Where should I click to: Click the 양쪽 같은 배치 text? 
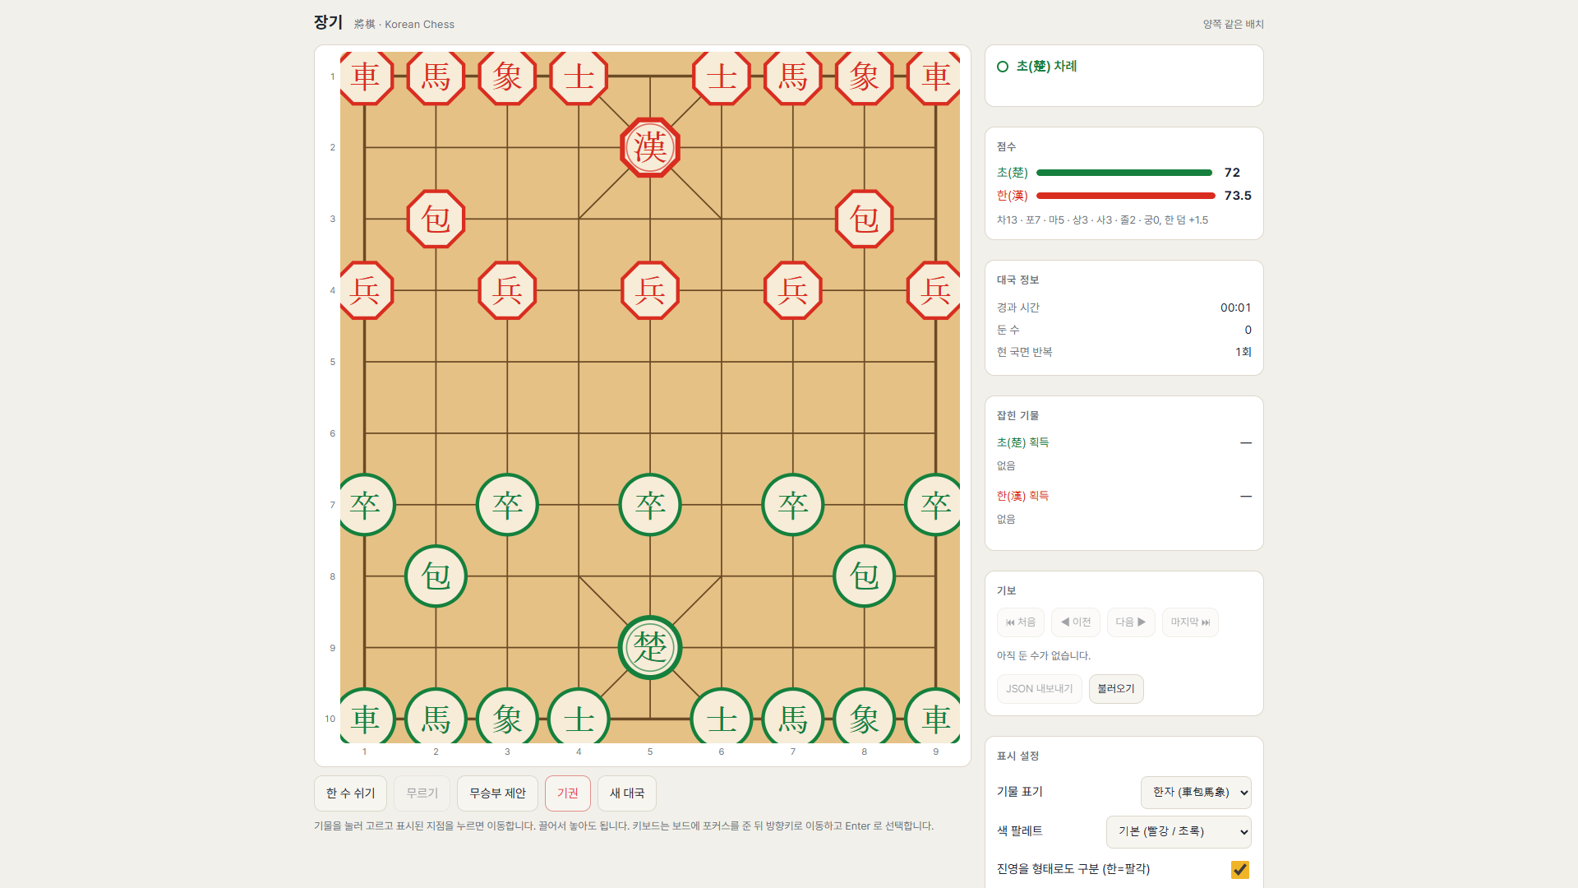[1233, 24]
